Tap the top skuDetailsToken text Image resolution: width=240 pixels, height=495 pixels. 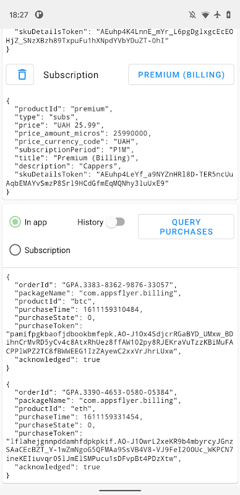(x=120, y=37)
